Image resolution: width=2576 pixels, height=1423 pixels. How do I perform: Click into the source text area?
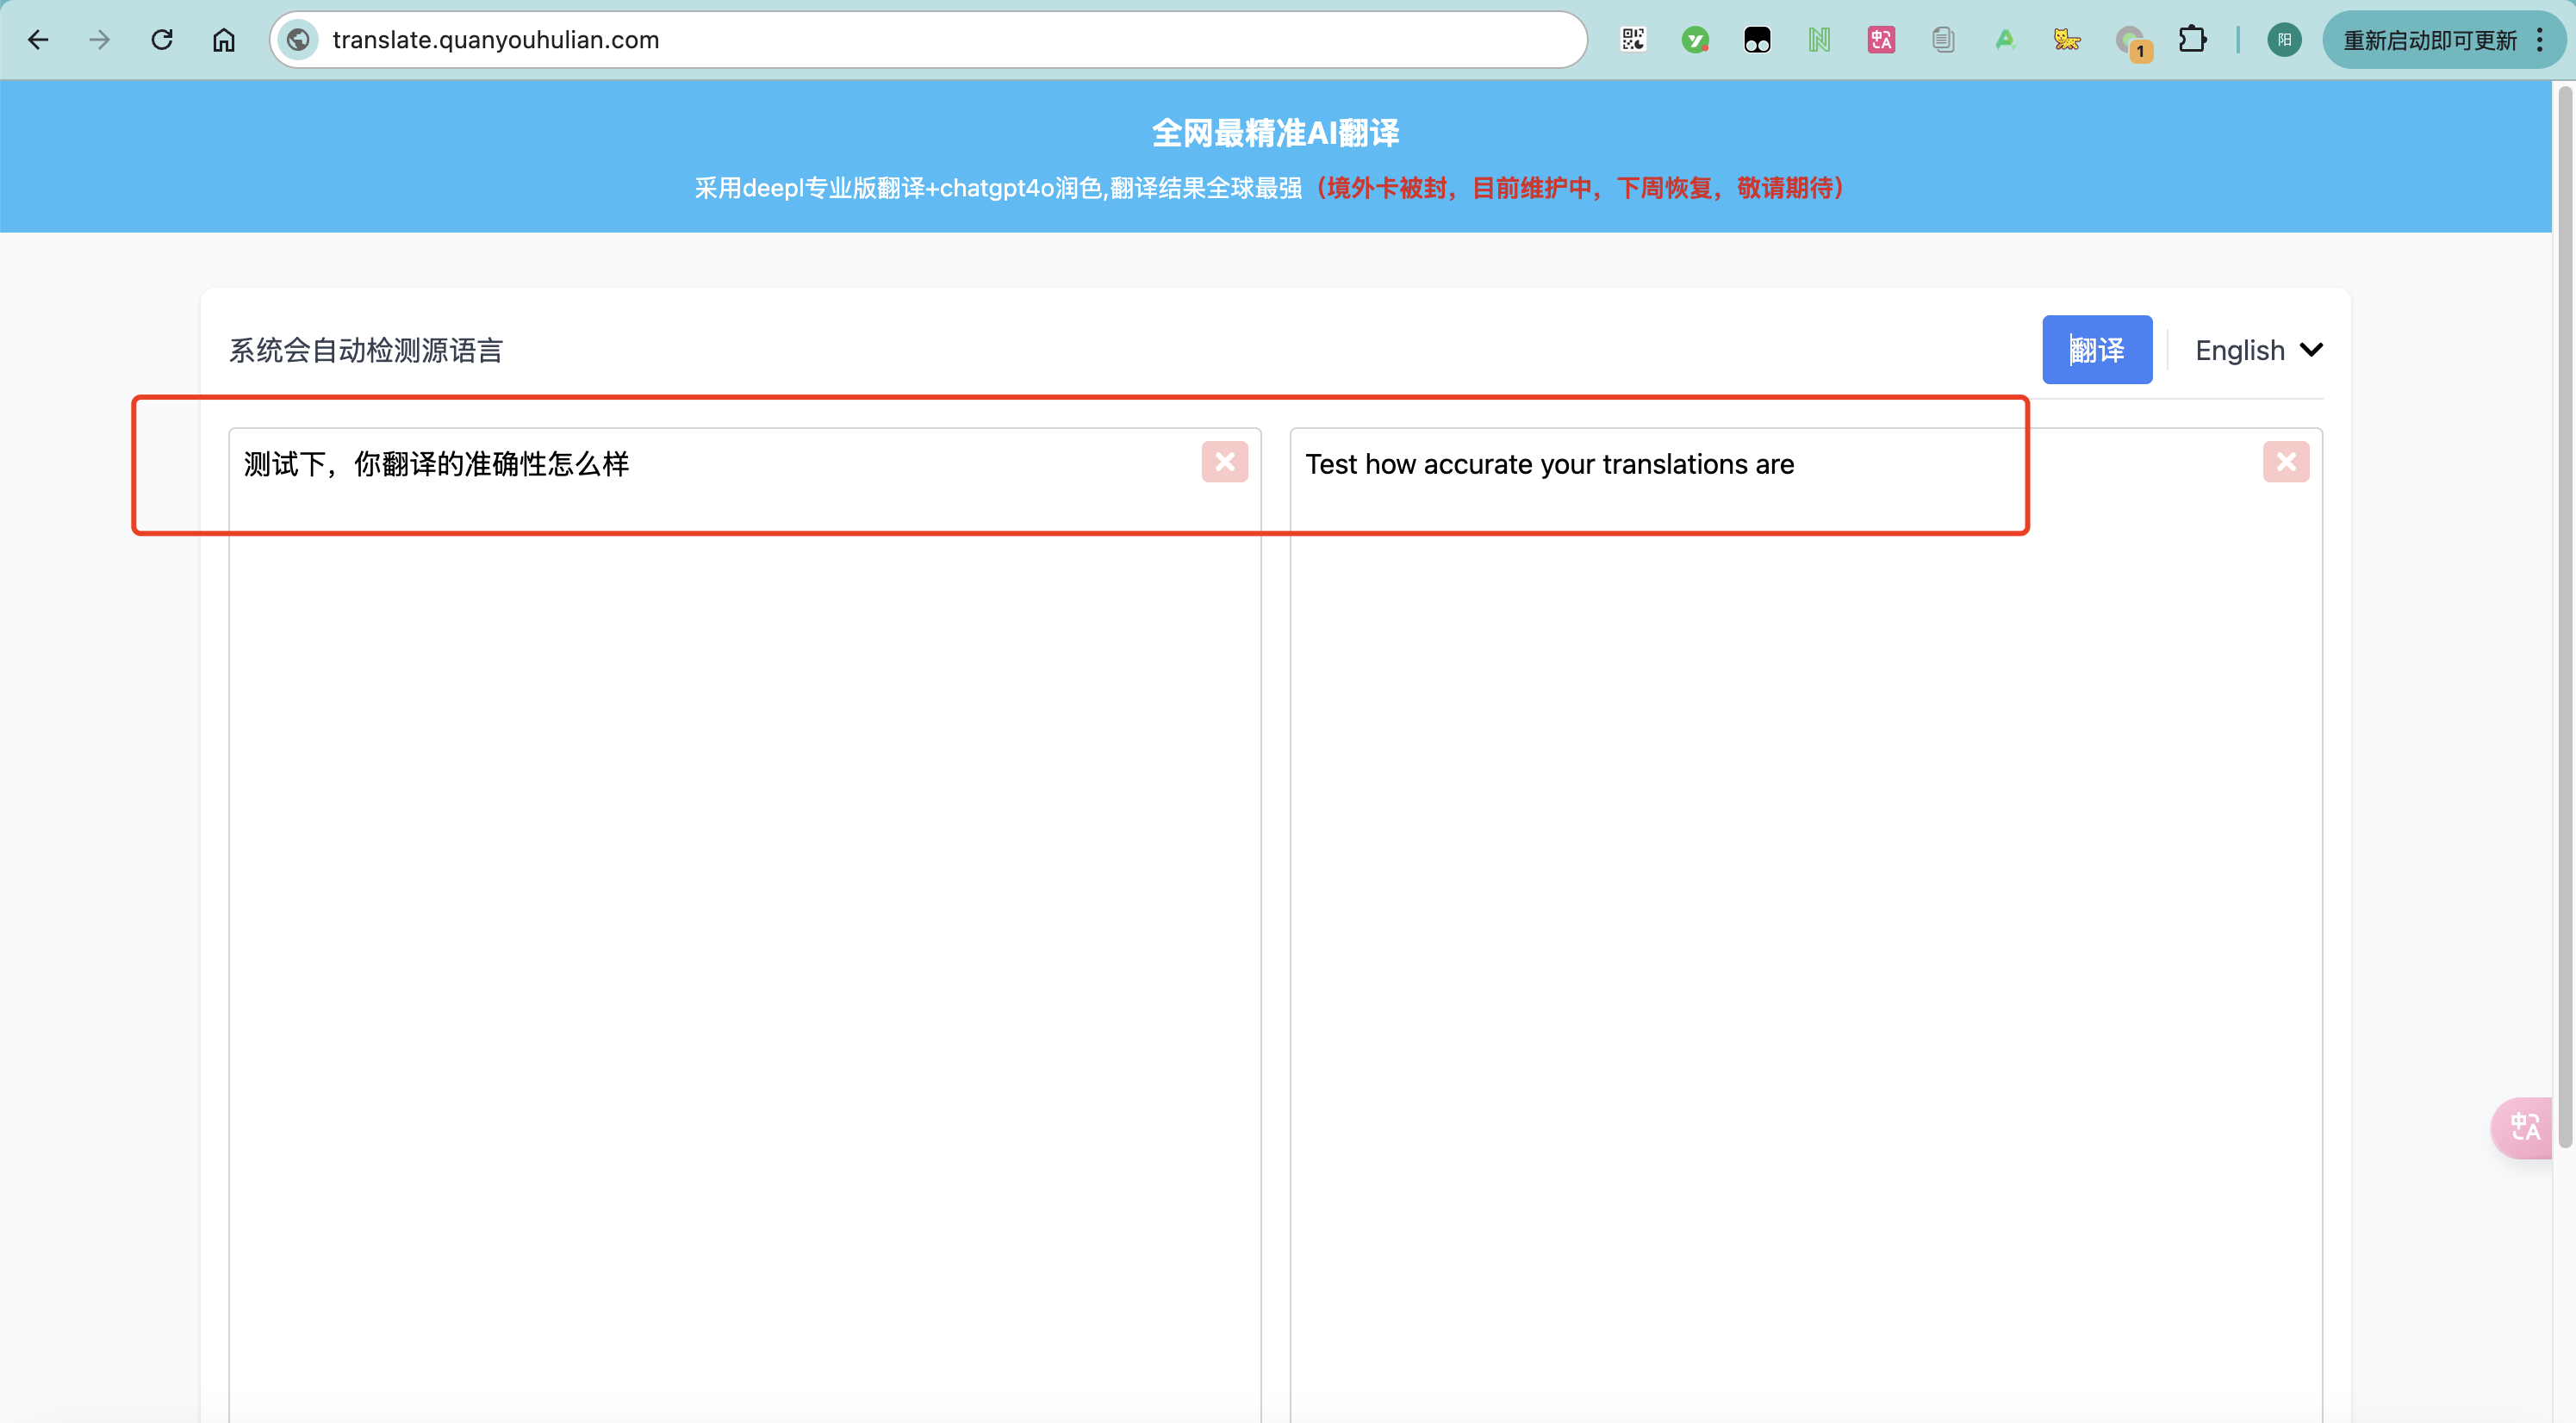(744, 925)
